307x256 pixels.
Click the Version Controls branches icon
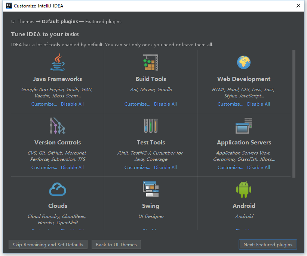tap(58, 126)
